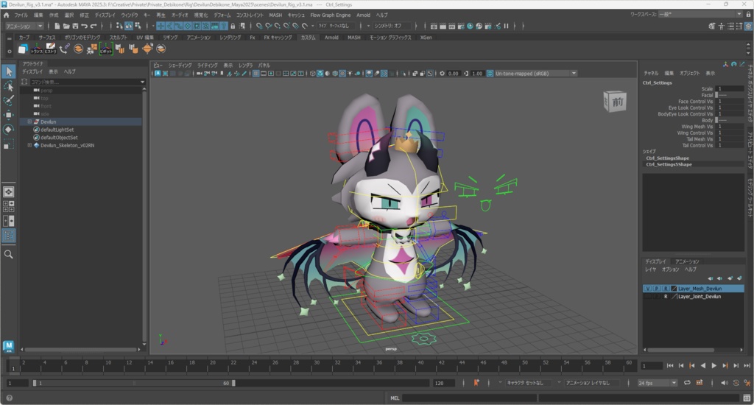This screenshot has width=754, height=405.
Task: Click the view cube showing 前
Action: coord(615,102)
